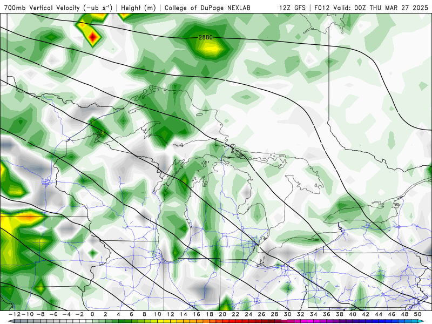Click the -8 tick label on the legend
This screenshot has width=432, height=324.
[x=40, y=314]
